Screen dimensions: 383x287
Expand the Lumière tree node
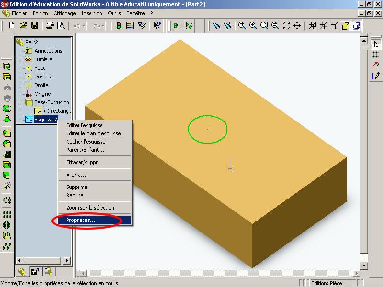(x=20, y=60)
